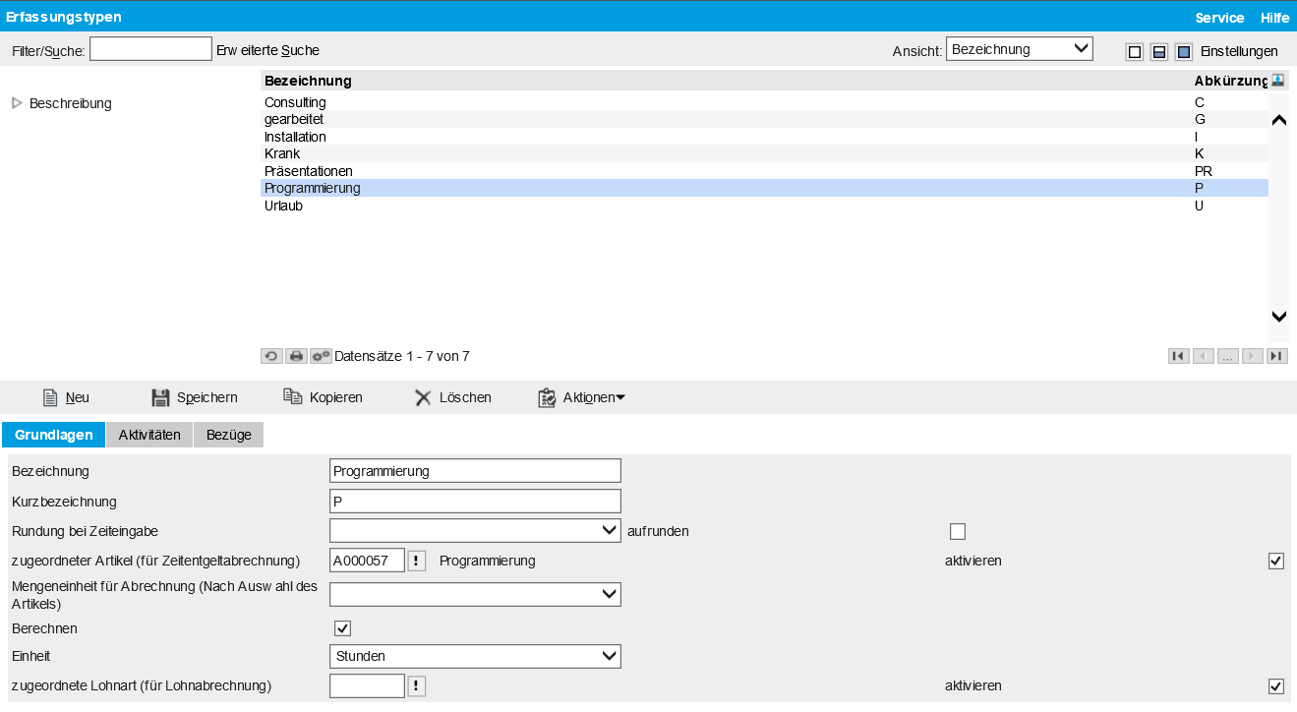Jump to first page of records
This screenshot has width=1297, height=712.
(1178, 356)
